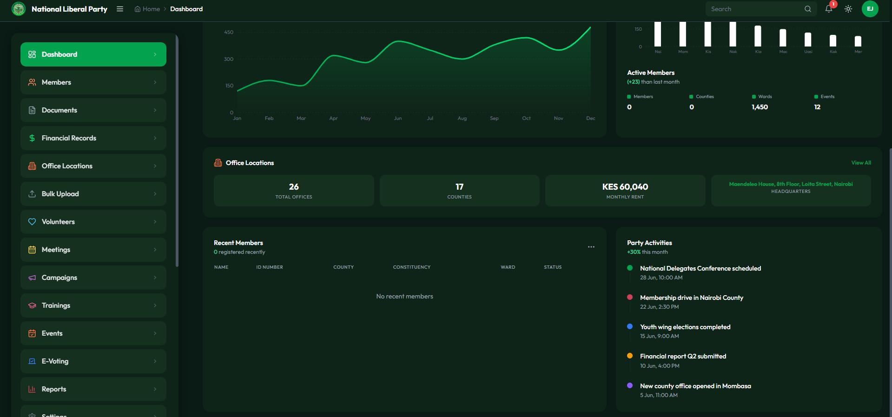Click the search magnifier icon
Screen dimensions: 892x417
pos(808,9)
